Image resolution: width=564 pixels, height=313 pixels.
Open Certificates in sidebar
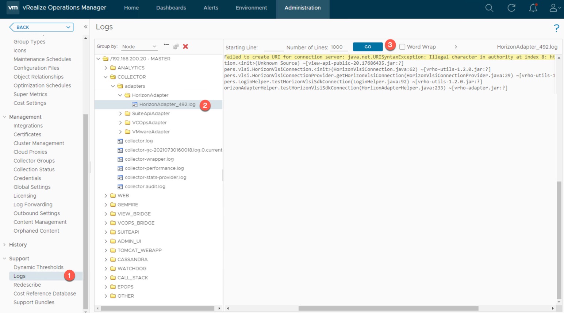click(27, 134)
